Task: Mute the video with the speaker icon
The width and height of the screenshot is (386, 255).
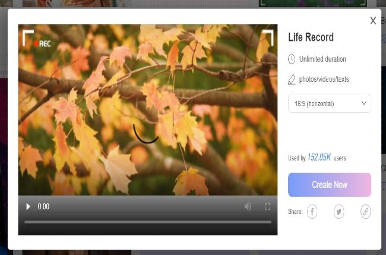Action: pyautogui.click(x=248, y=206)
